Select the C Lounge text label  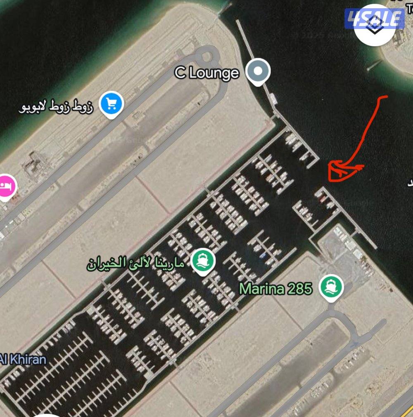(207, 73)
